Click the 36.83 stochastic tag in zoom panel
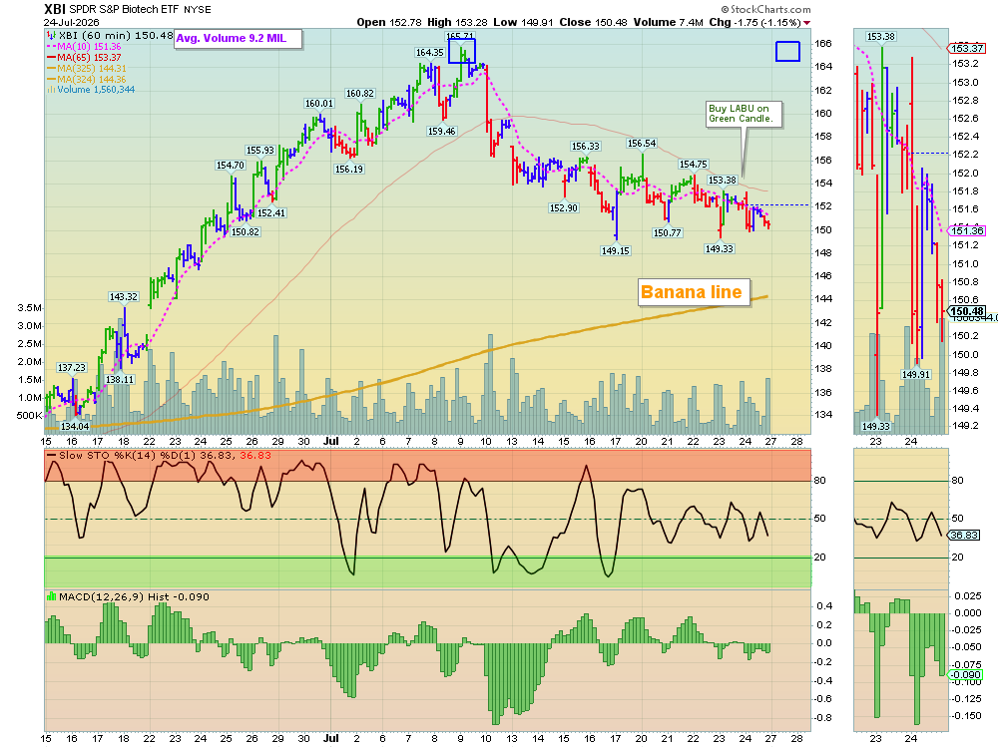 (x=964, y=535)
